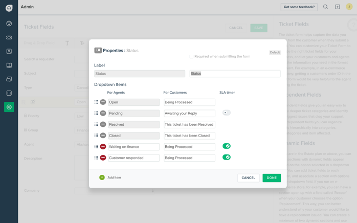Click the Priority field label in background

click(x=33, y=116)
